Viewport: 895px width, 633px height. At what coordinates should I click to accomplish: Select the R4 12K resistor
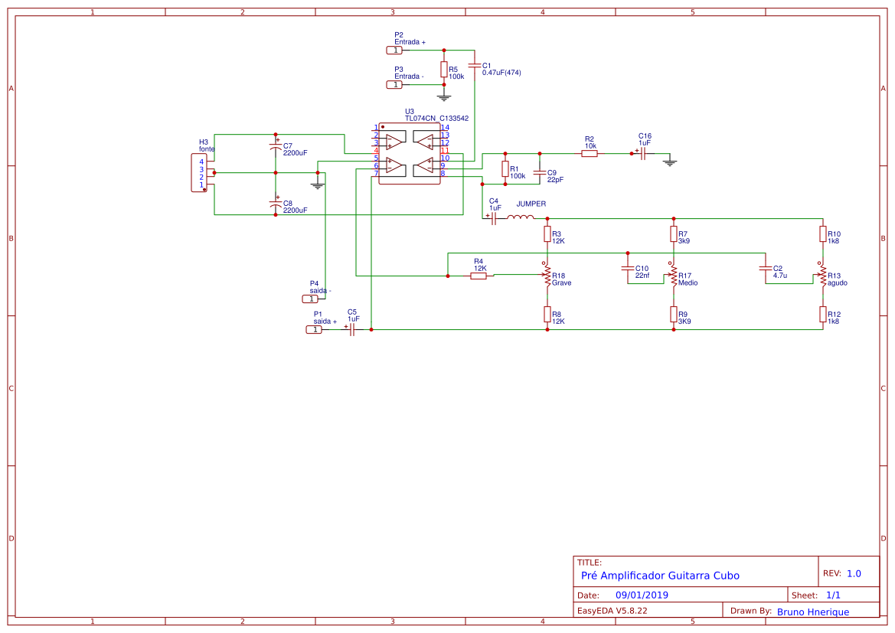pos(479,276)
